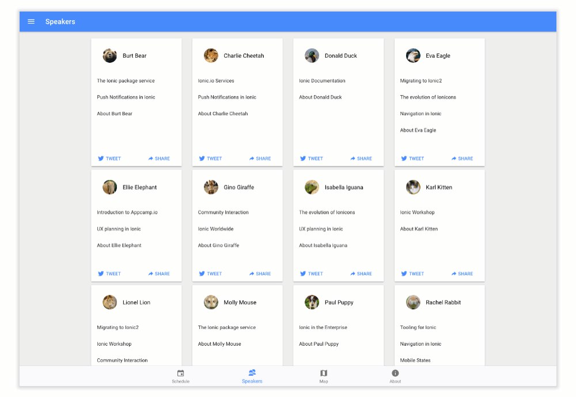Image resolution: width=576 pixels, height=397 pixels.
Task: Open 'Ionic.io Services' session
Action: click(216, 81)
